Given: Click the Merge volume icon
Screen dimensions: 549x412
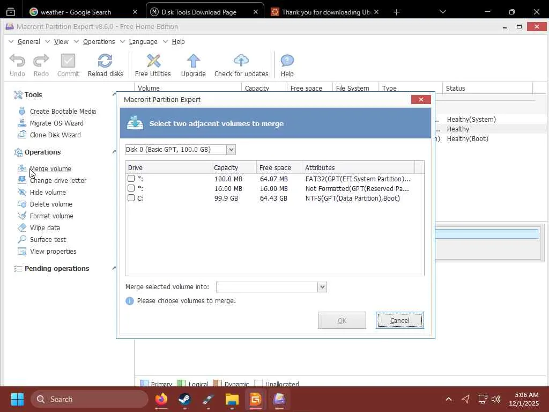Looking at the screenshot, I should pos(21,168).
